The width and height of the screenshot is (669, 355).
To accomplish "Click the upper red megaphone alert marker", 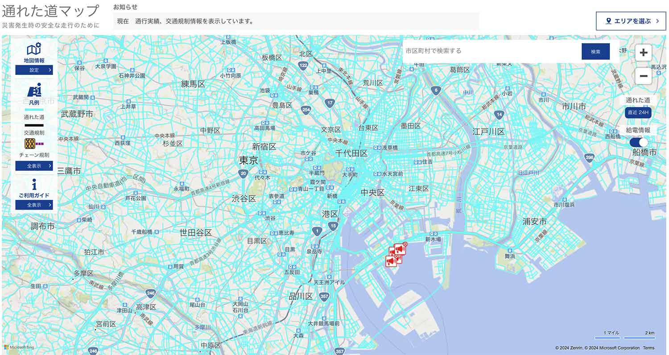I will pyautogui.click(x=401, y=249).
